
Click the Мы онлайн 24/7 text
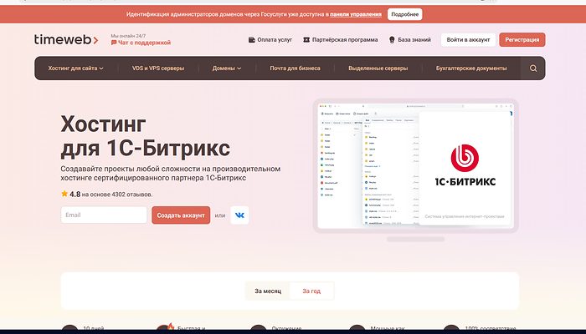coord(128,36)
